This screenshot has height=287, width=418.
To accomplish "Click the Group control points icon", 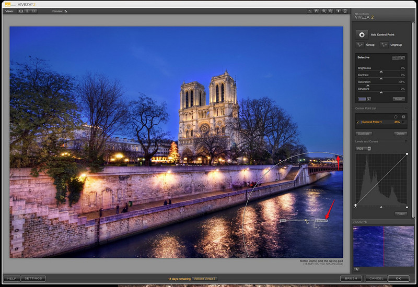I will point(360,45).
